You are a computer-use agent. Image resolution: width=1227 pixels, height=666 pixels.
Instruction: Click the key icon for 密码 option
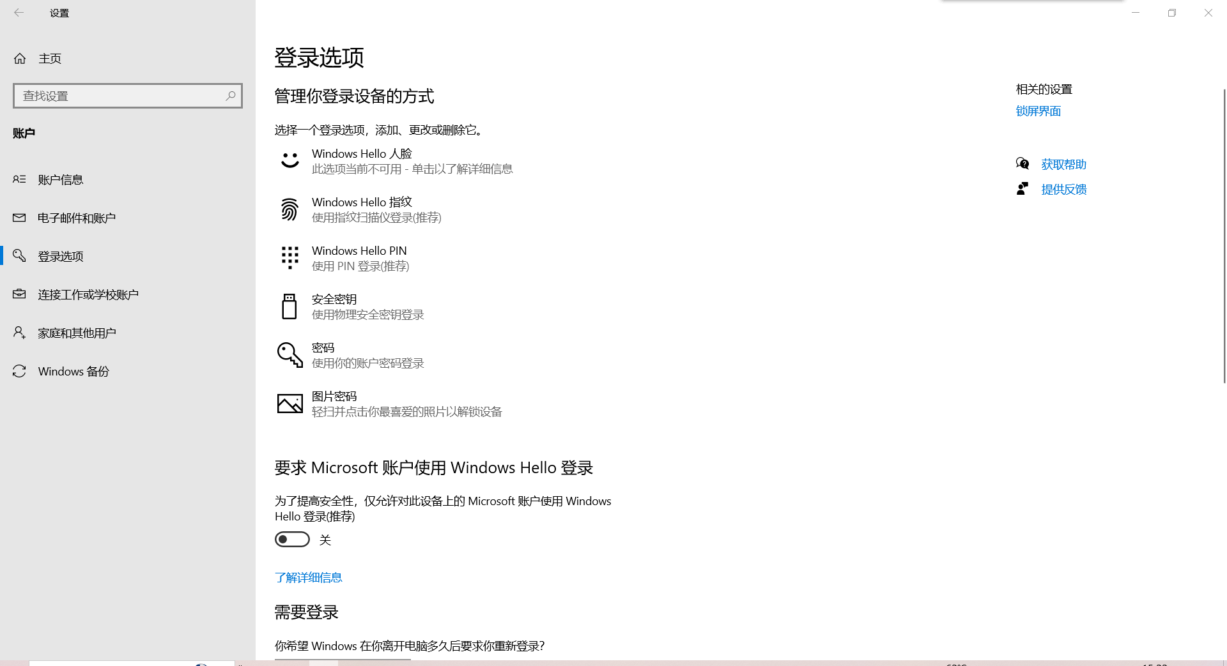coord(289,355)
